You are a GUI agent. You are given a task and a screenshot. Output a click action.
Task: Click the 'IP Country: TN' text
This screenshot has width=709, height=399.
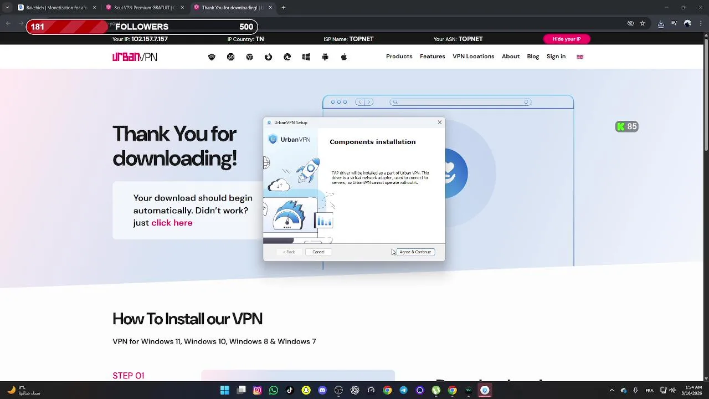point(245,39)
